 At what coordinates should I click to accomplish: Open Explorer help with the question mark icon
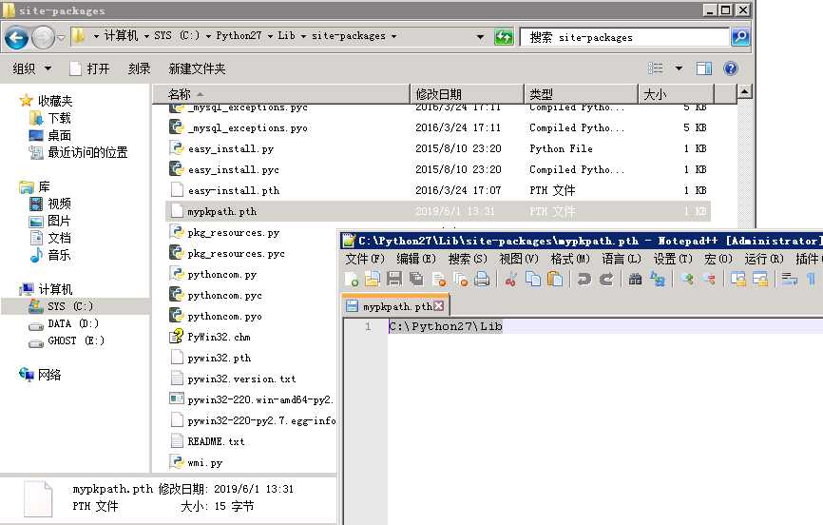(731, 68)
